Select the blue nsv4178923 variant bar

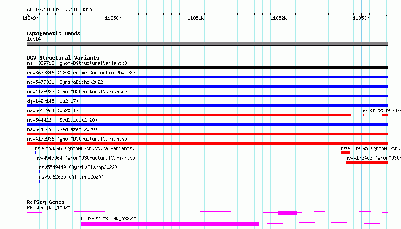click(207, 96)
